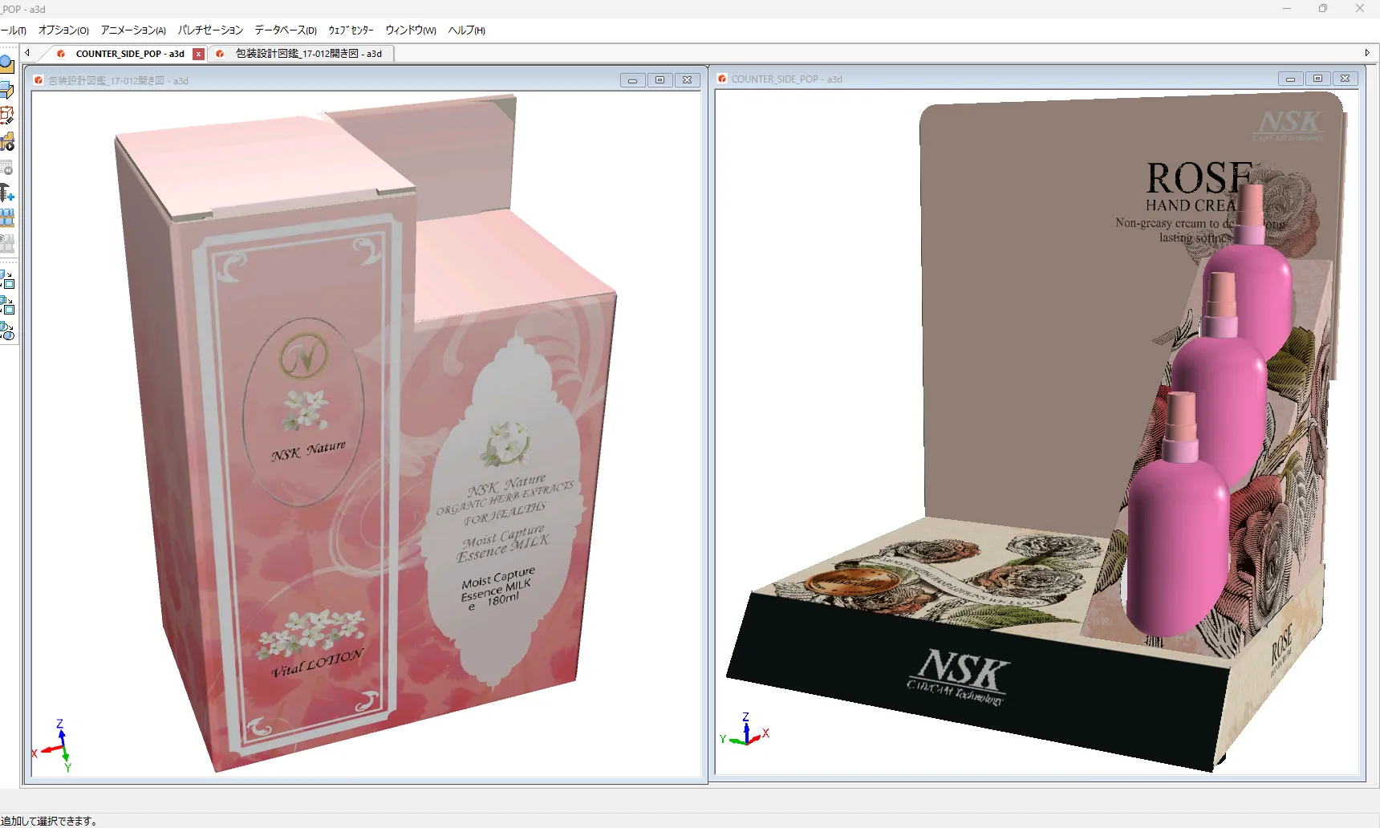Click the blue bottles on pallet icon
This screenshot has width=1380, height=828.
click(x=6, y=217)
